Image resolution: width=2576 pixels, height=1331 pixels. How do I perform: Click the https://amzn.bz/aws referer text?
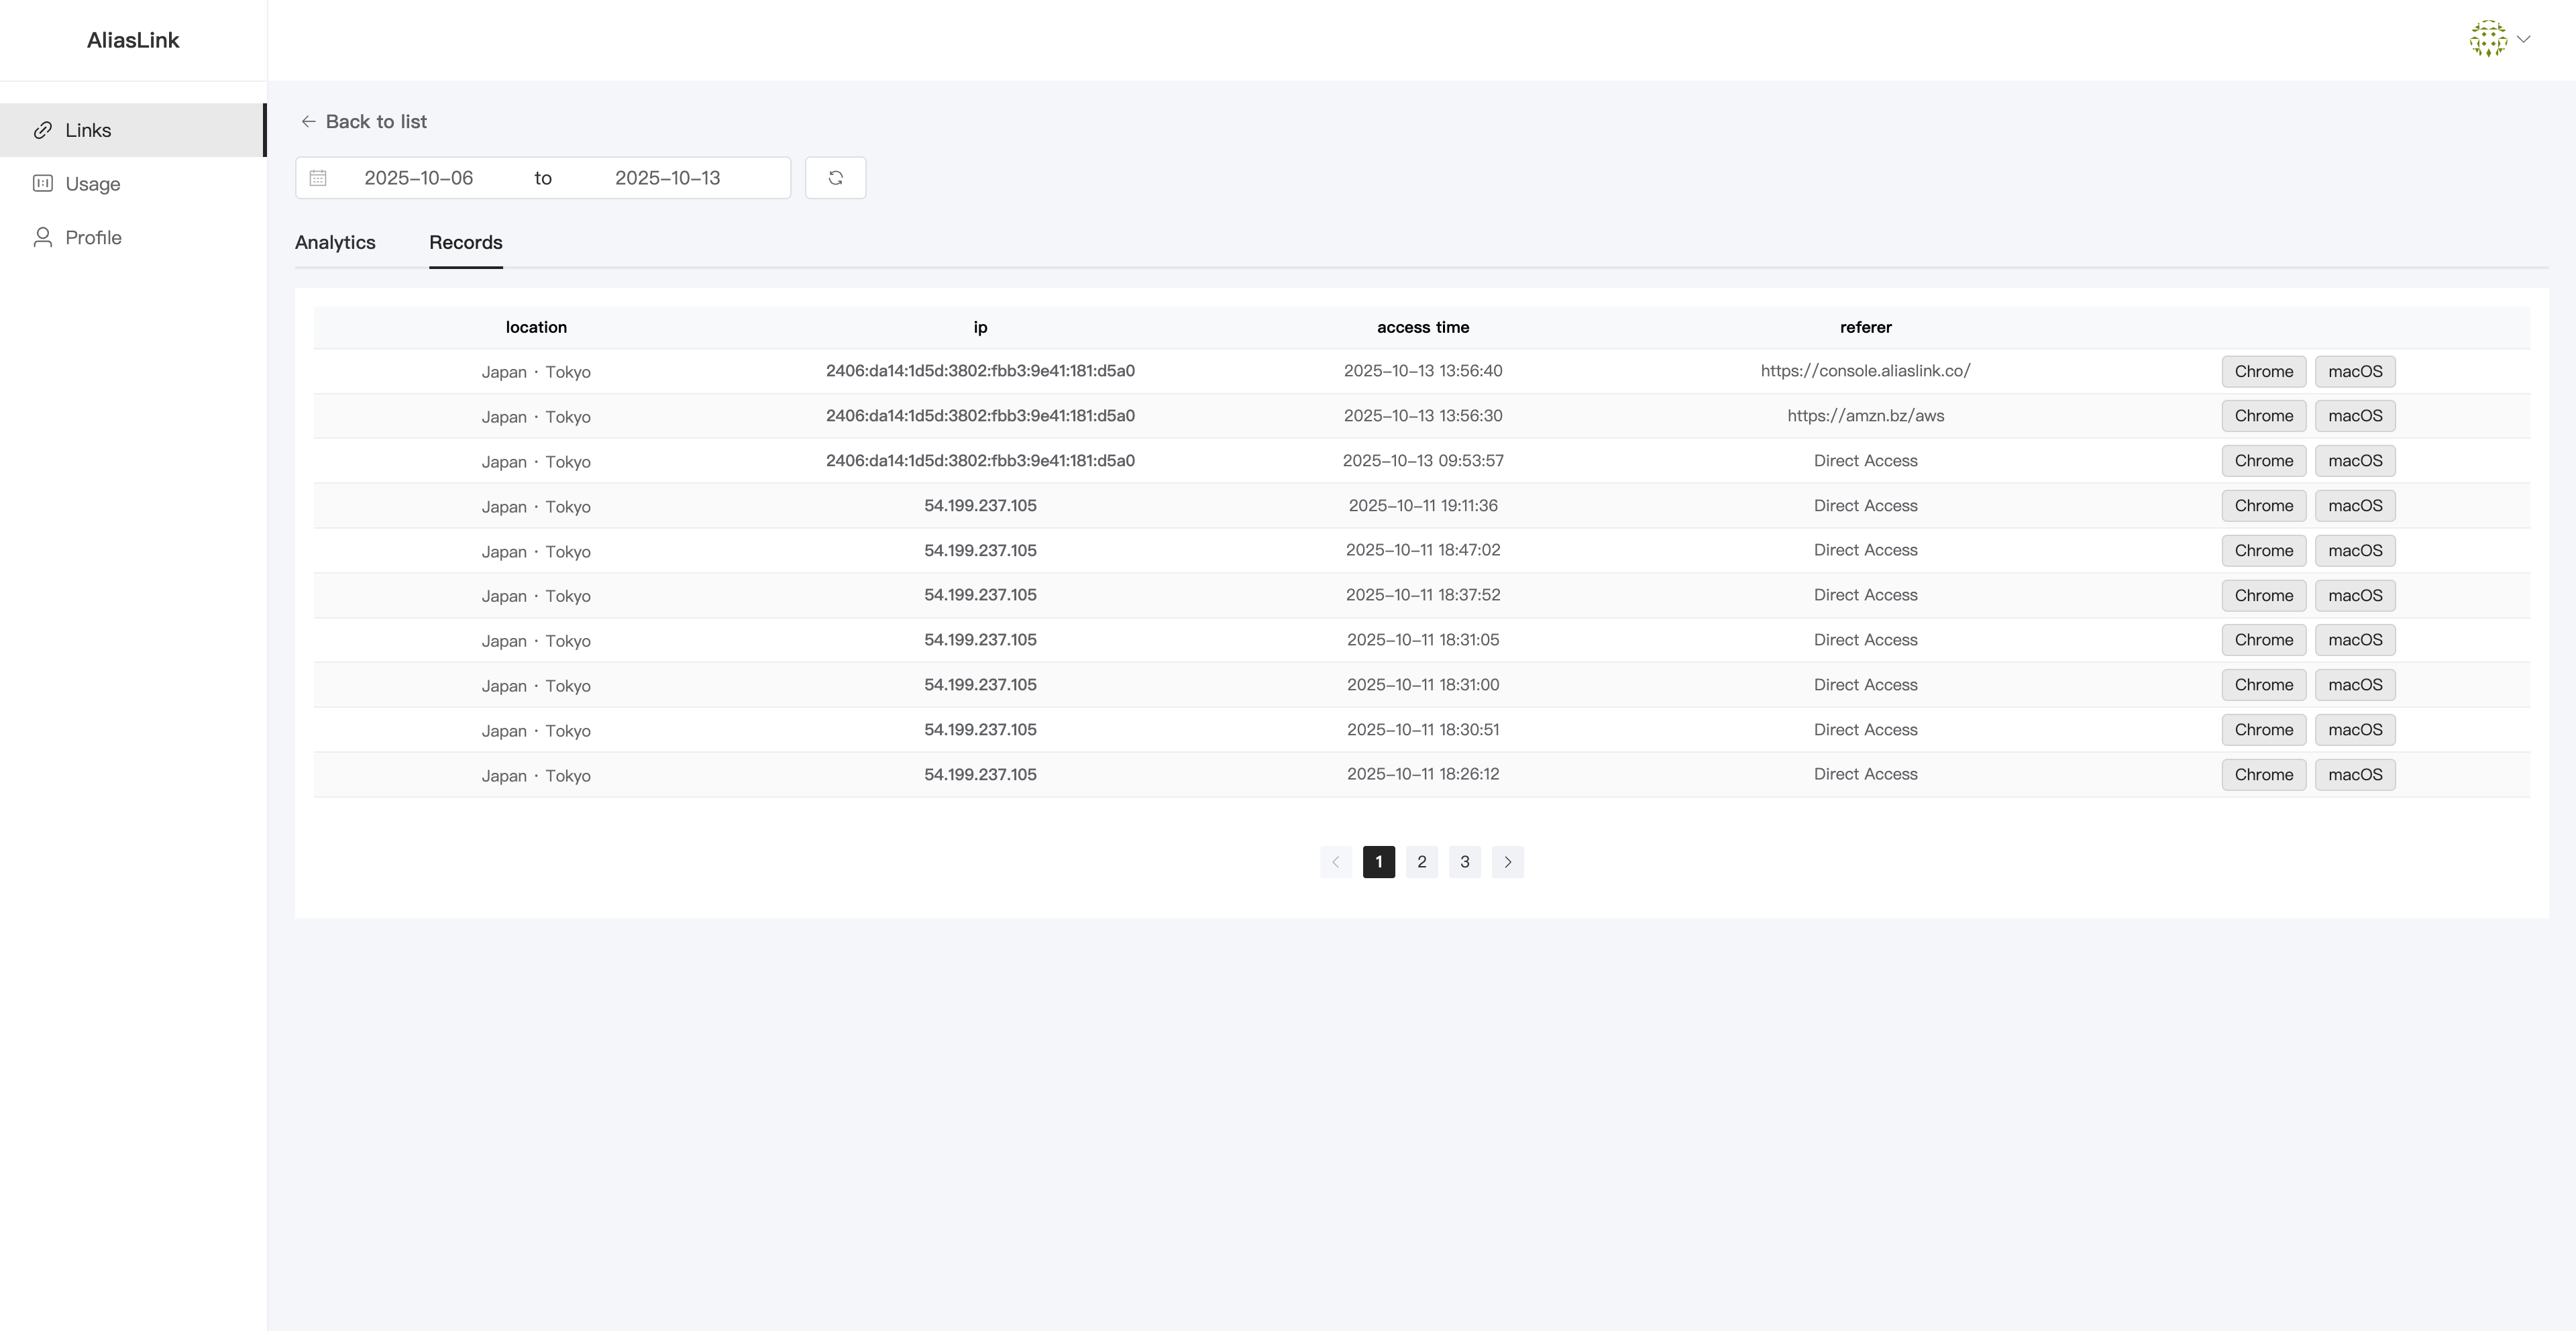(x=1865, y=416)
